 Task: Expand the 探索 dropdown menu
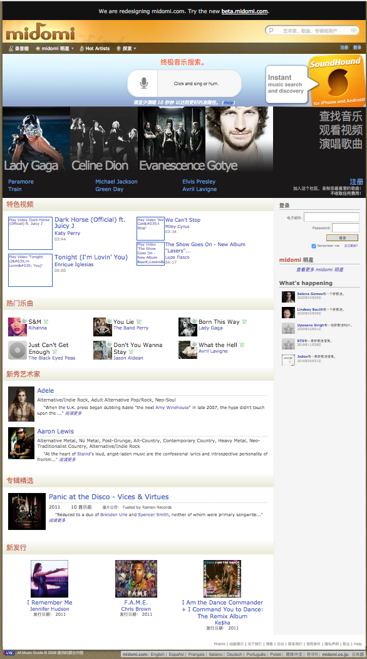127,48
